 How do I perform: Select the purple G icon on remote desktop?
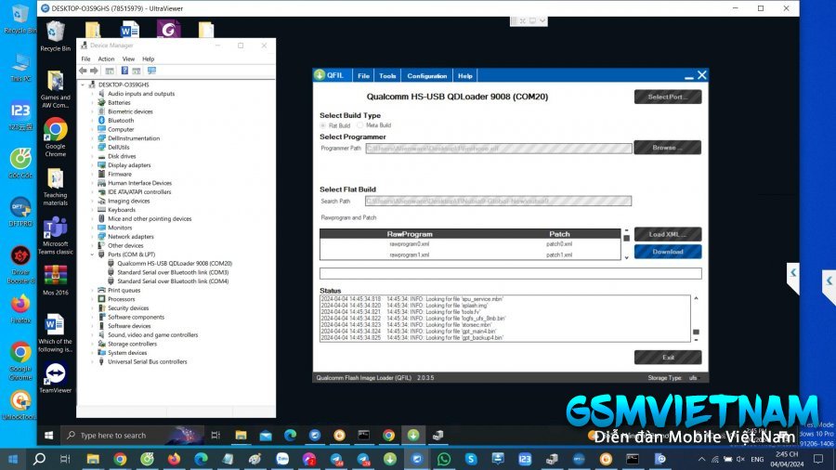168,30
